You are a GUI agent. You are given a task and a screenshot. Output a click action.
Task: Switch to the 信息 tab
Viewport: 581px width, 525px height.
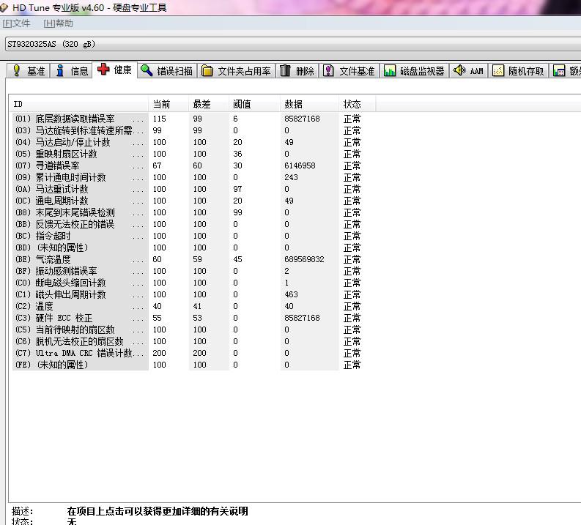point(71,71)
